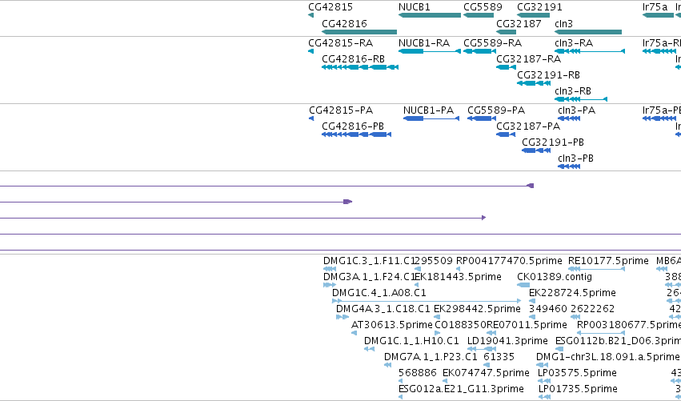Open the CG42815-RA transcript label
This screenshot has height=401, width=681.
tap(341, 43)
